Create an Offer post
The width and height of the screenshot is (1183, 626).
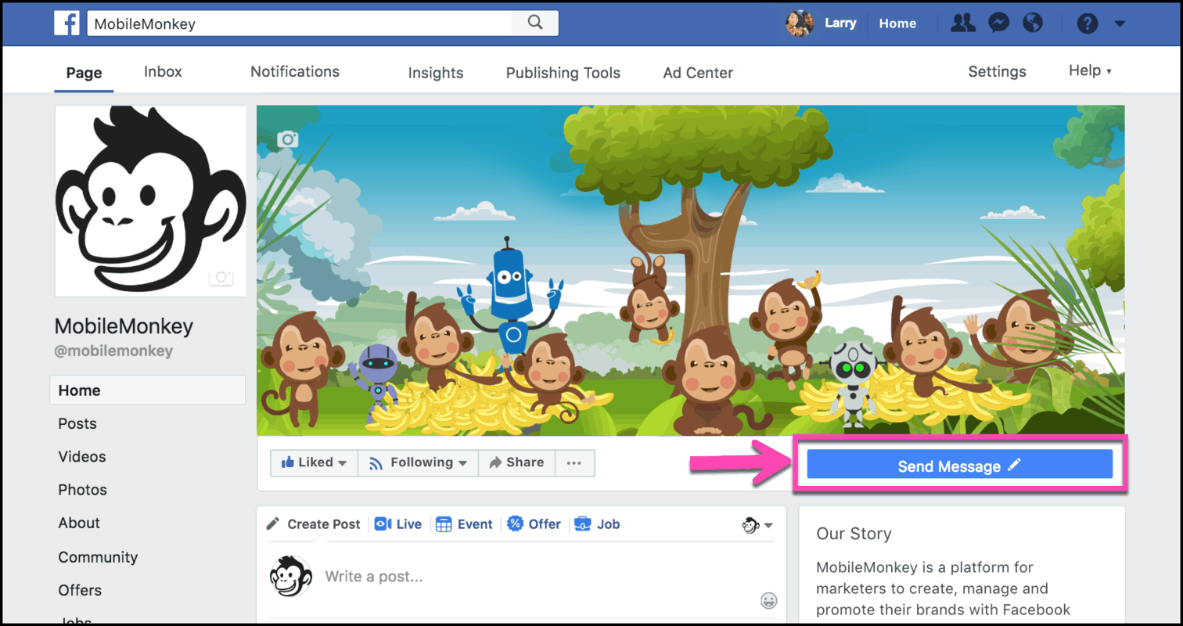pos(534,524)
